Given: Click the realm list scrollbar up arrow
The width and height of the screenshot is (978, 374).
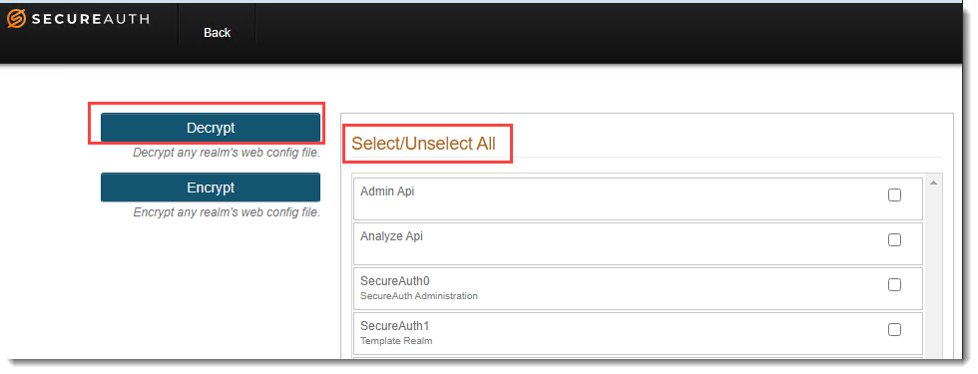Looking at the screenshot, I should click(x=934, y=183).
